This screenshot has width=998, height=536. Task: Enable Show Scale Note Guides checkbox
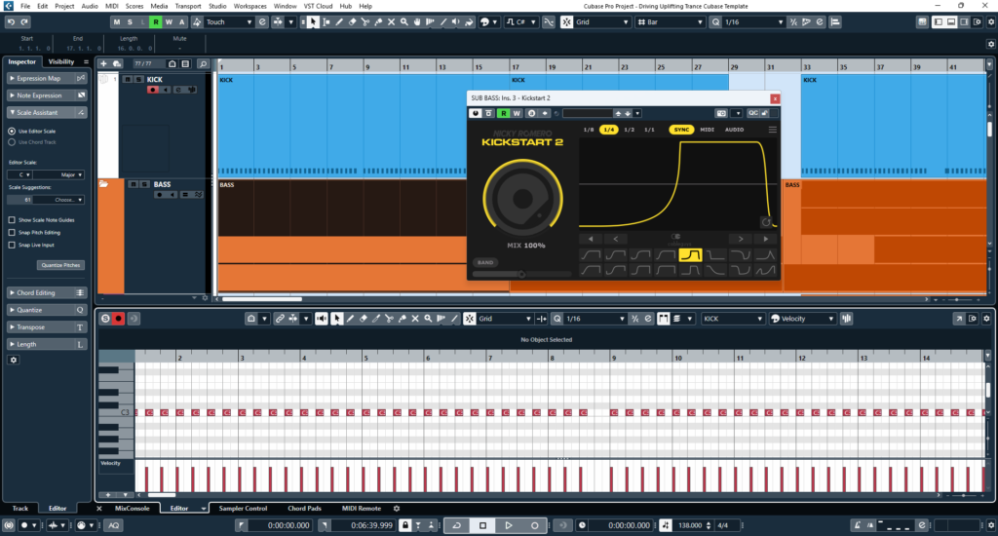(x=12, y=219)
